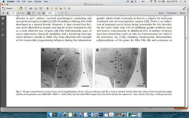The width and height of the screenshot is (189, 118).
Task: Fit one full page to window
Action: click(x=66, y=13)
